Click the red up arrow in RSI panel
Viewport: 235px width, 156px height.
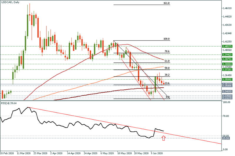[164, 138]
